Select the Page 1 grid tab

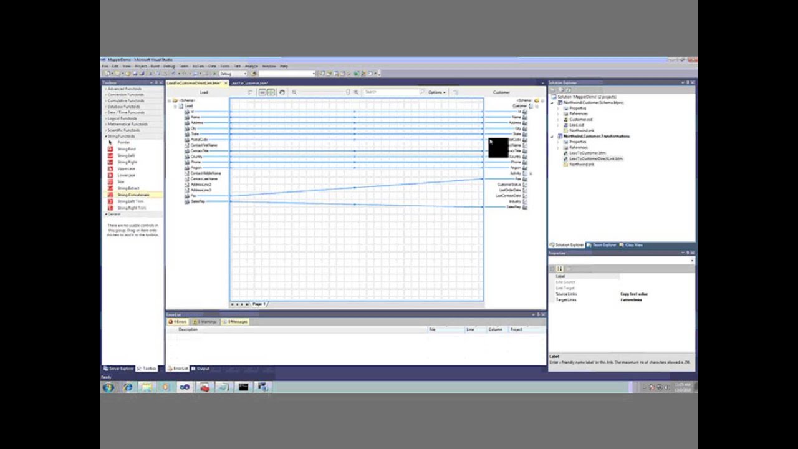(259, 304)
